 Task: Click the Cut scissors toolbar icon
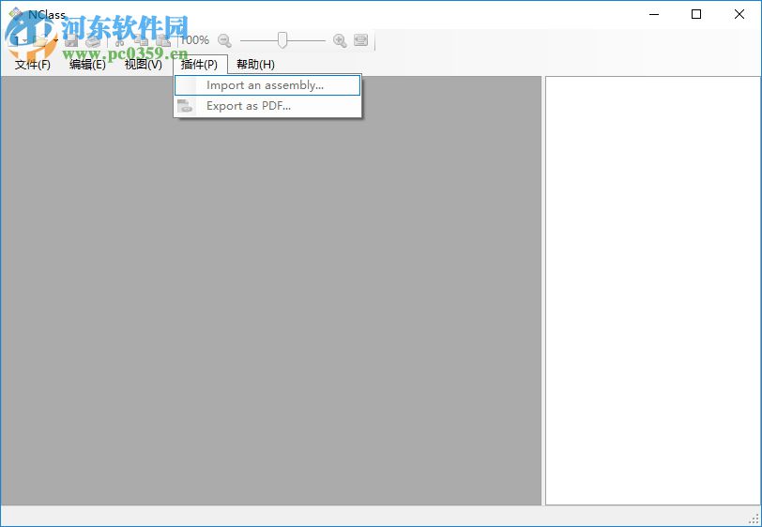(119, 40)
